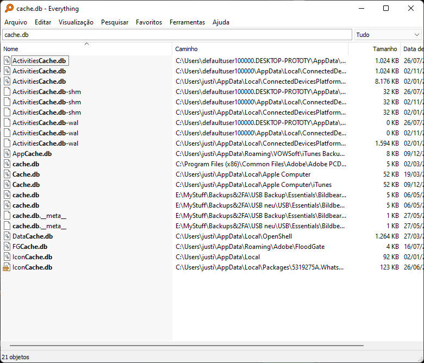This screenshot has height=363, width=424.
Task: Click the file icon of AppCache.db
Action: pyautogui.click(x=7, y=154)
